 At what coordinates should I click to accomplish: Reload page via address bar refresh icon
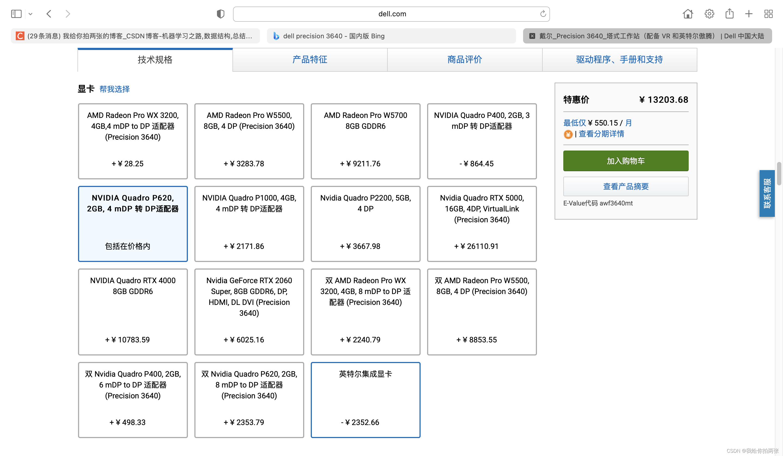pyautogui.click(x=543, y=14)
